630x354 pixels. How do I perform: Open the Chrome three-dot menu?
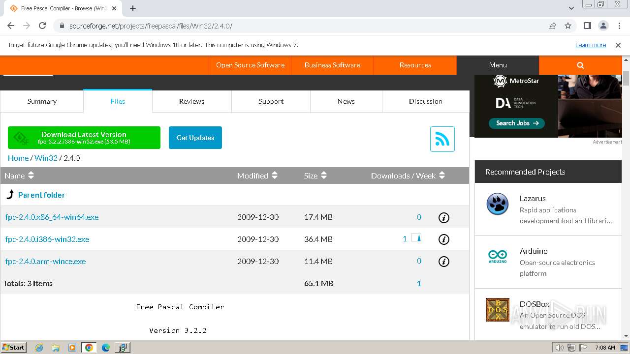(619, 26)
